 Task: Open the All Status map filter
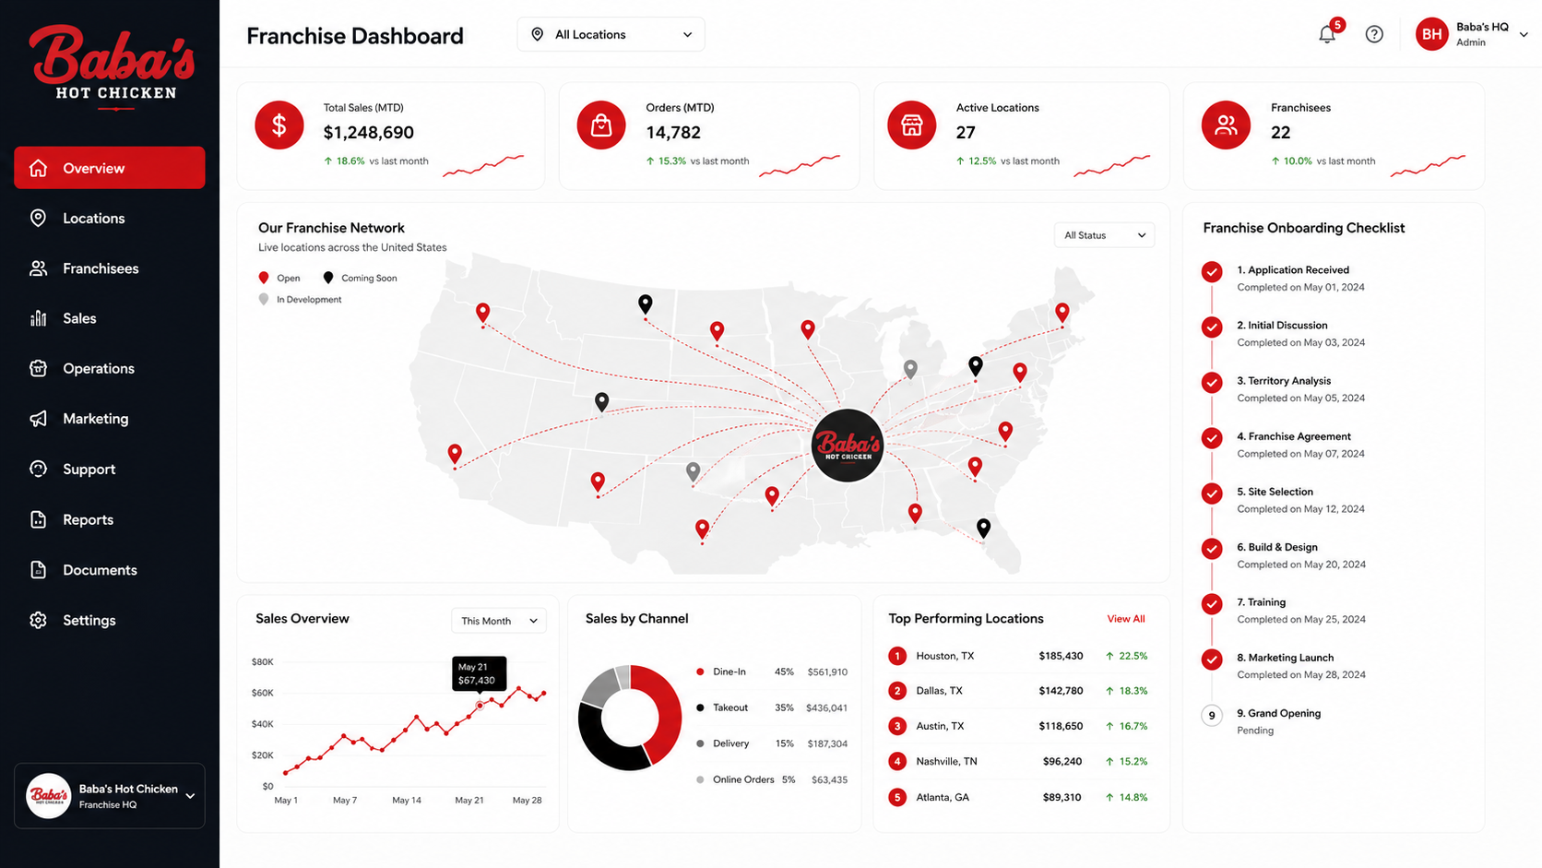tap(1104, 235)
